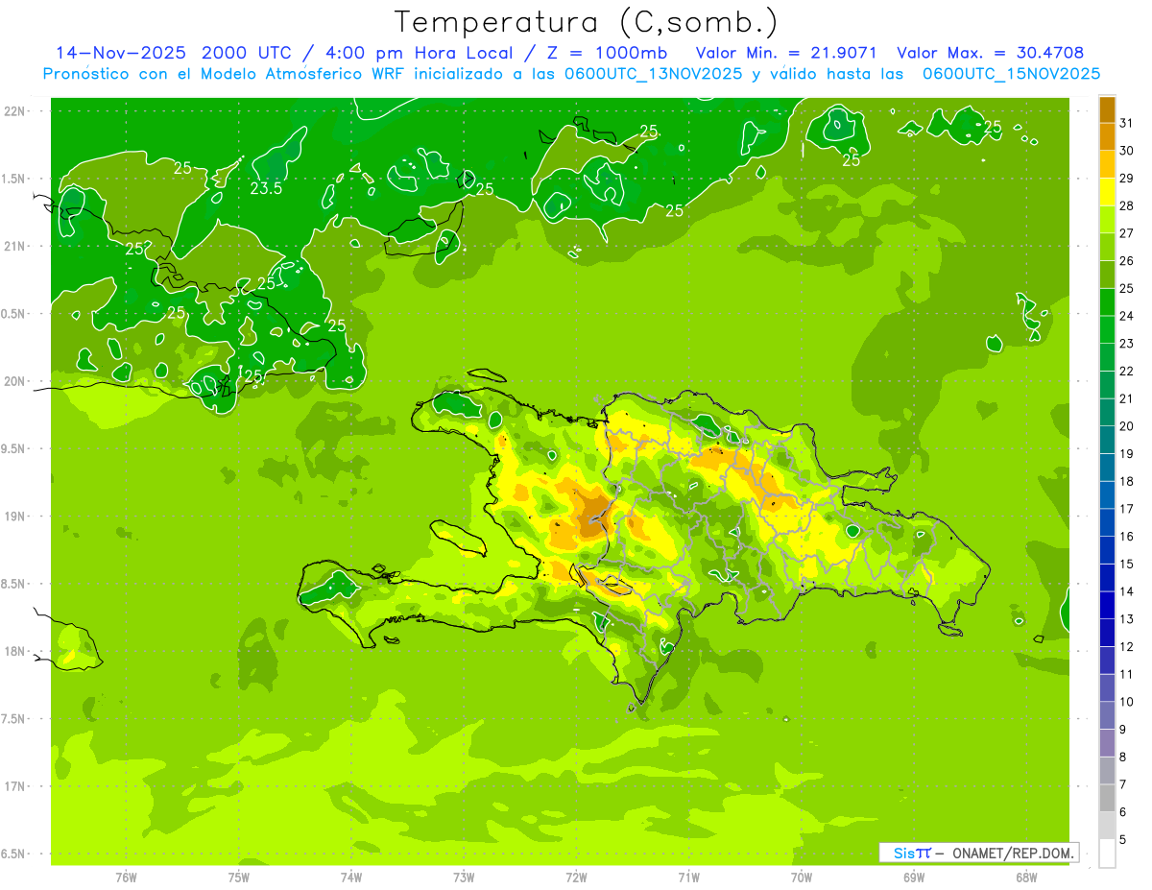Click the '0600UTC_13NOV2025' initialization time

(x=655, y=73)
